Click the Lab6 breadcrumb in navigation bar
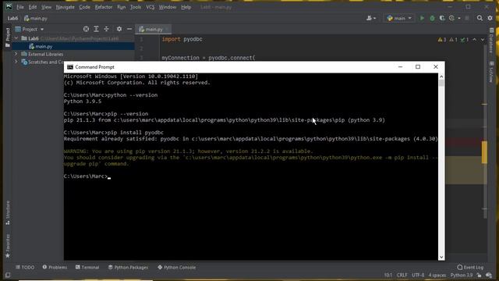This screenshot has width=499, height=281. coord(12,18)
